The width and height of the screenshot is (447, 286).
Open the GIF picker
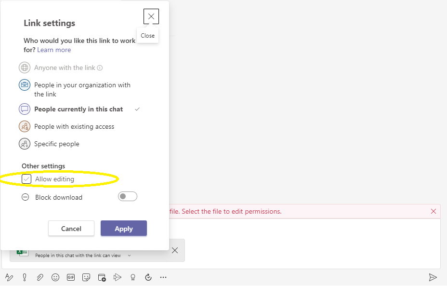point(71,277)
